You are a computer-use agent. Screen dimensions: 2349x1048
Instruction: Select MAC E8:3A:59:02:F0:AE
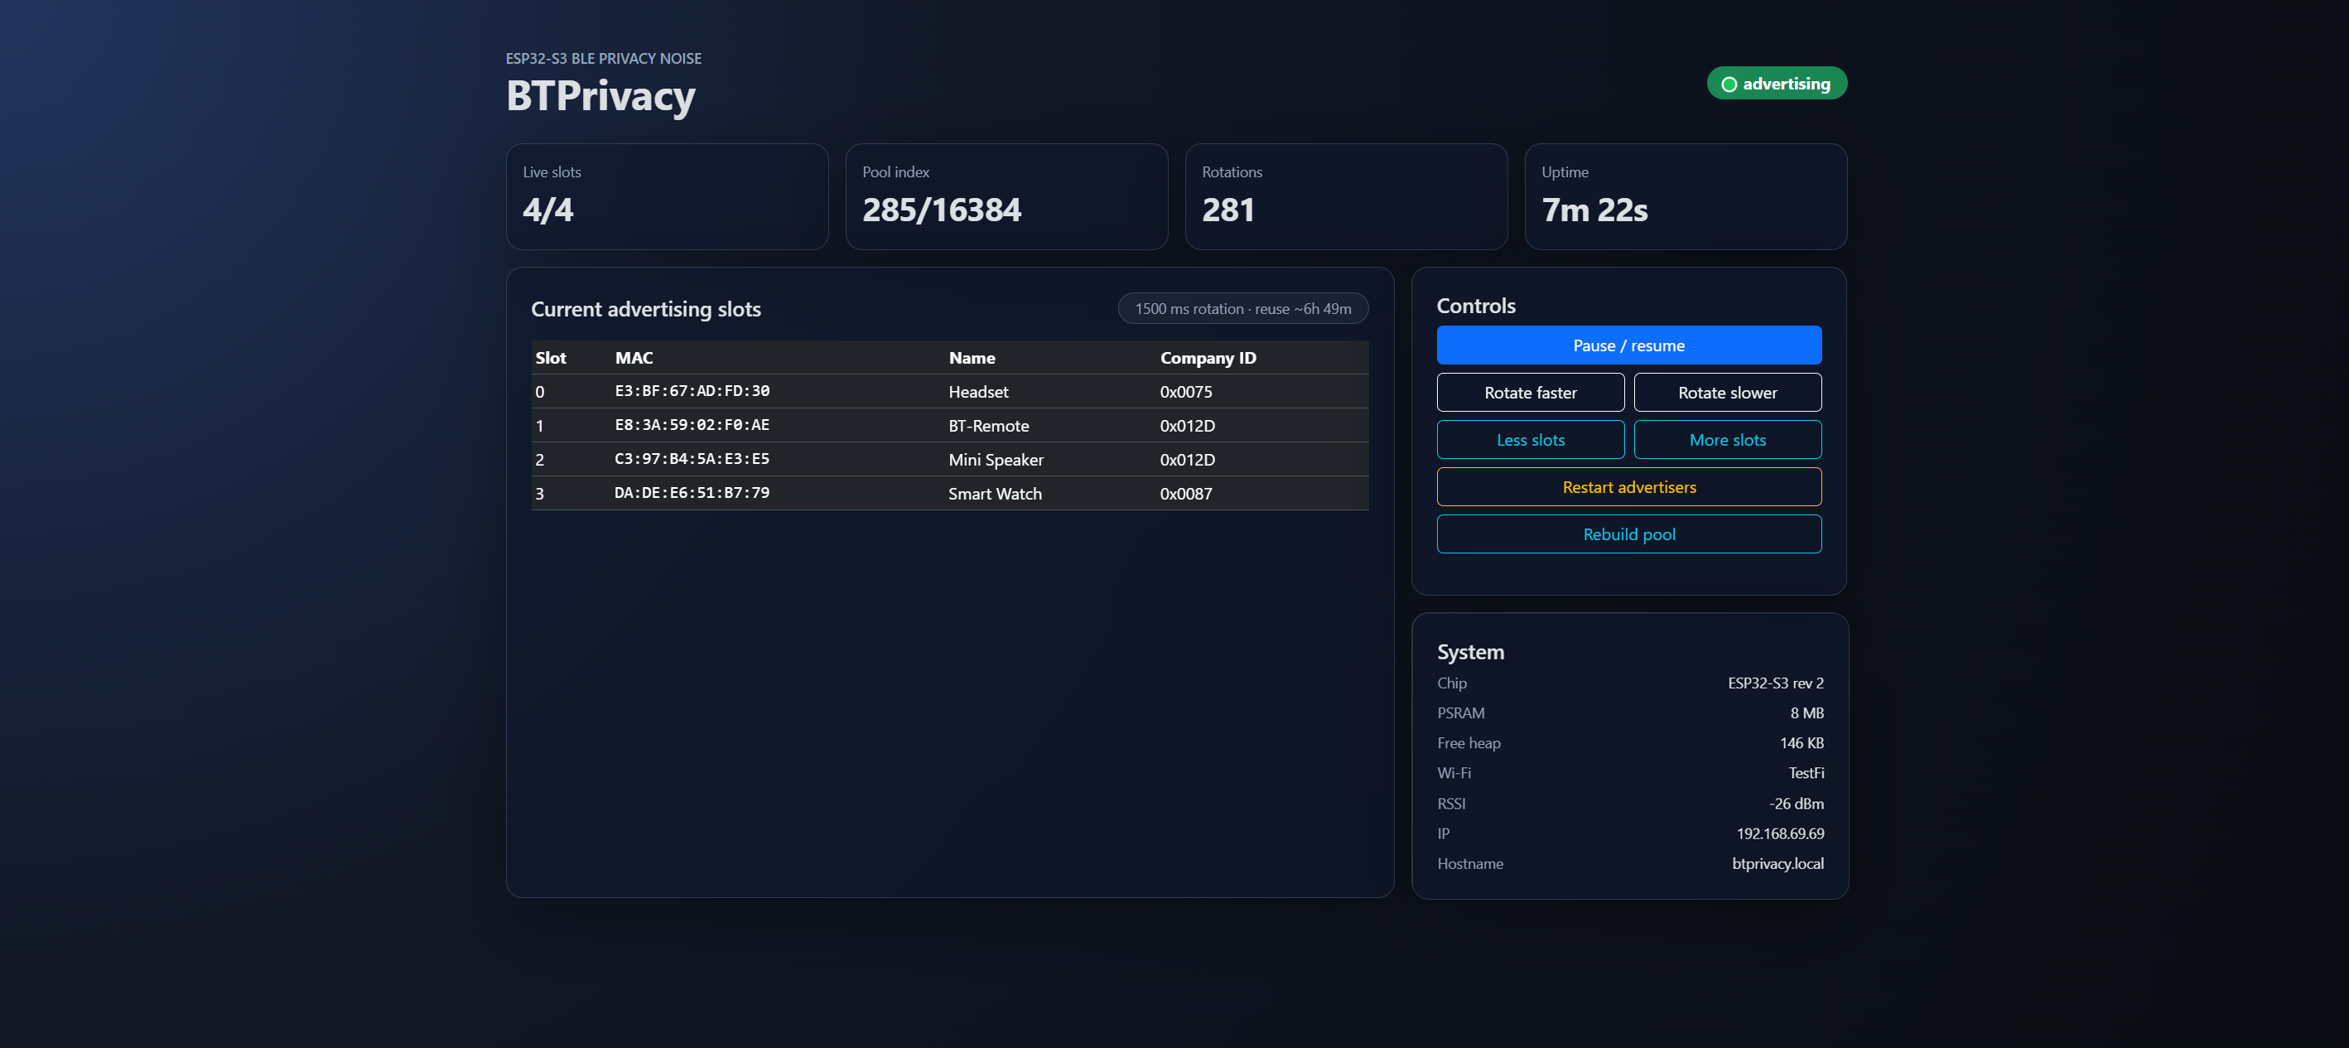tap(692, 425)
